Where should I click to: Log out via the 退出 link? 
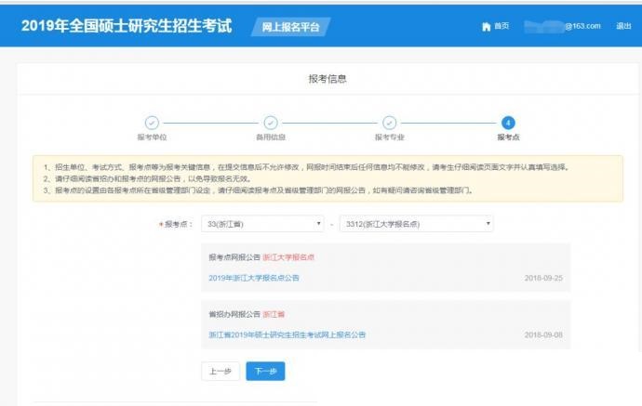[x=623, y=26]
